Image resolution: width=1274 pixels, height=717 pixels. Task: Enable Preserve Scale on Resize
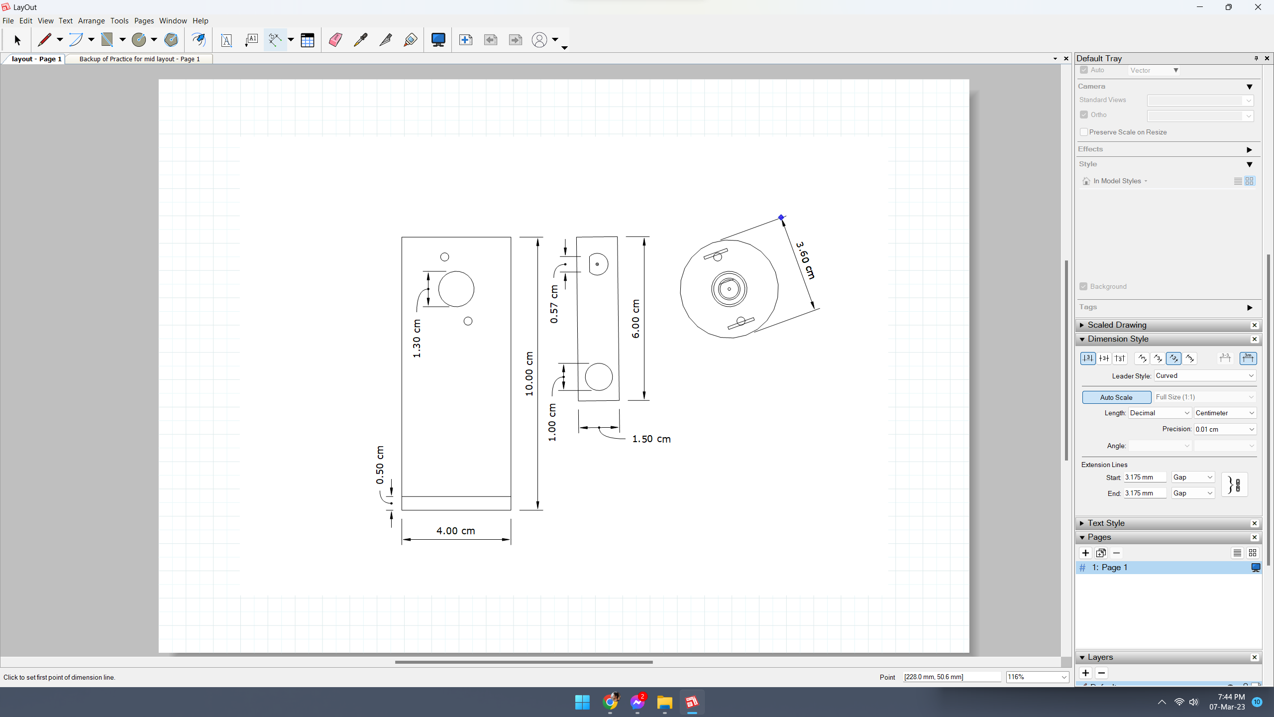click(x=1084, y=132)
